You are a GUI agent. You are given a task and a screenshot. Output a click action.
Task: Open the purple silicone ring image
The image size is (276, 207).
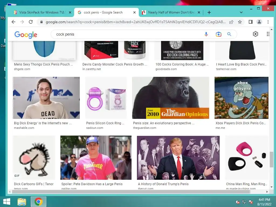pos(106,98)
